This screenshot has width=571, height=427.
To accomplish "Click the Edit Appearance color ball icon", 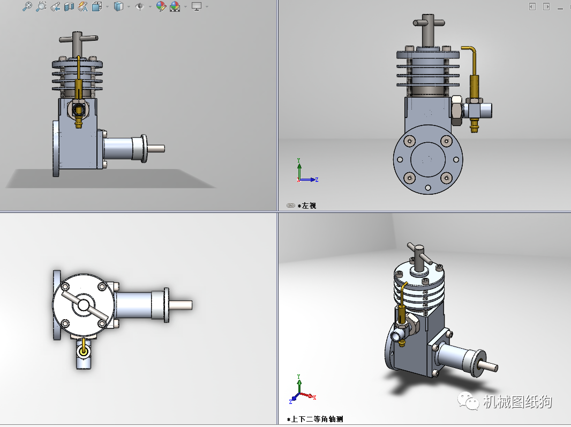I will pyautogui.click(x=161, y=6).
